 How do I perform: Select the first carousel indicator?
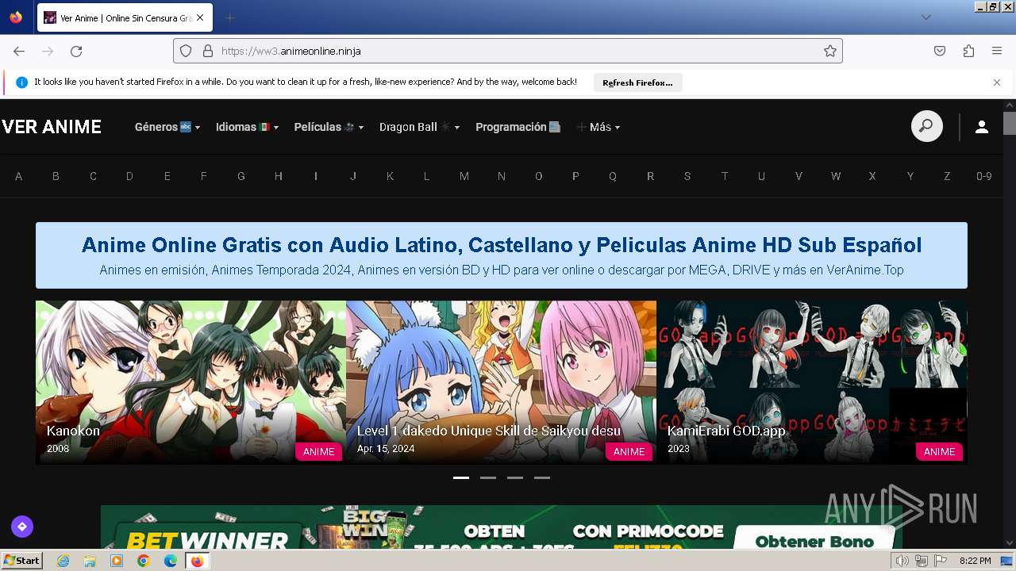461,477
